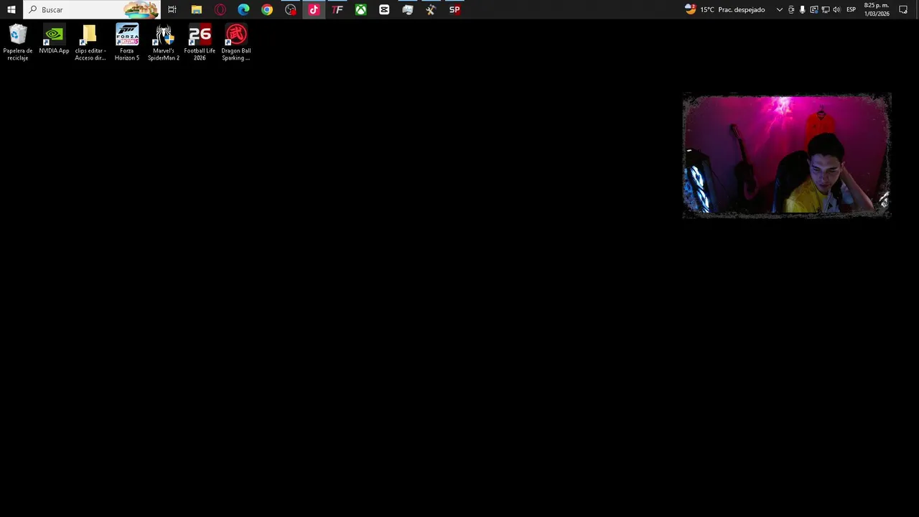Select Marvel's SpiderMan 2 shortcut
This screenshot has width=919, height=517.
pyautogui.click(x=164, y=42)
